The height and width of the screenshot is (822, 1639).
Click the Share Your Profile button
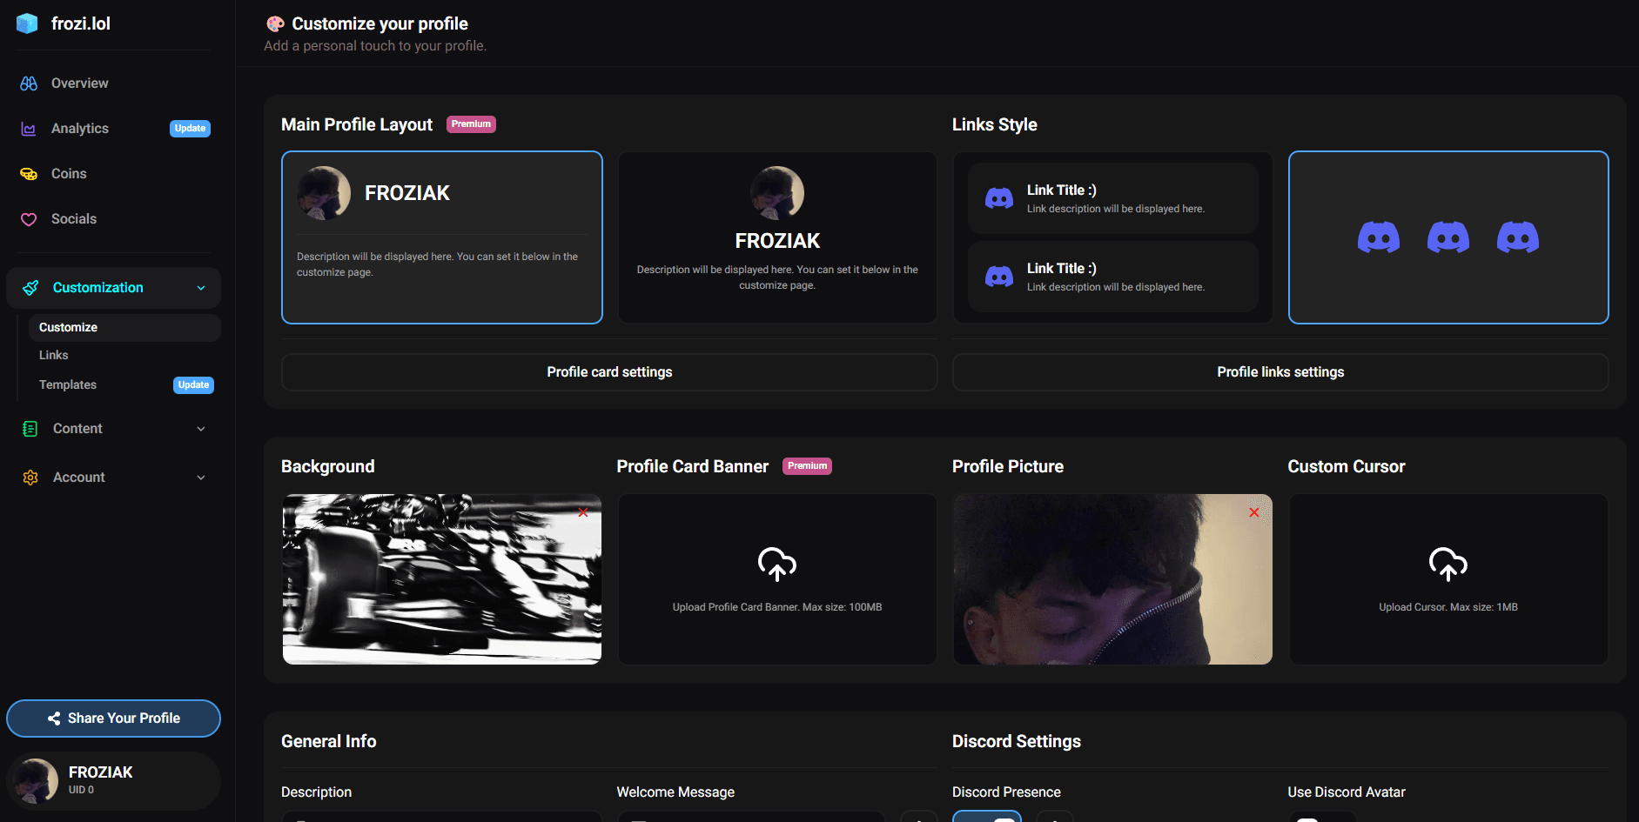coord(113,718)
